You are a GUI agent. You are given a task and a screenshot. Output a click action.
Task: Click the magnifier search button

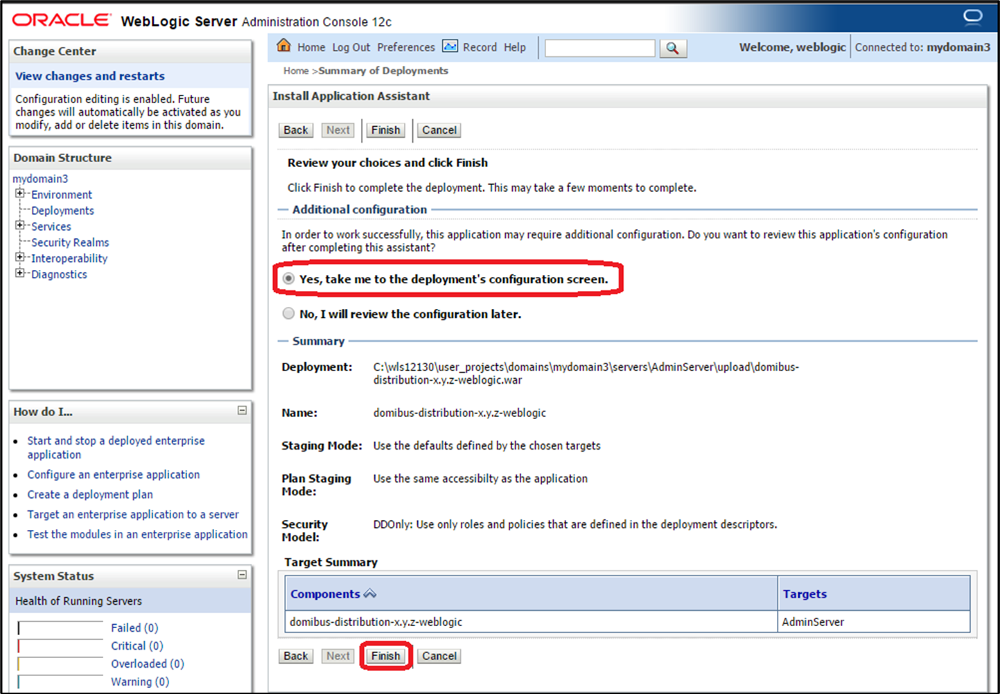pos(672,48)
